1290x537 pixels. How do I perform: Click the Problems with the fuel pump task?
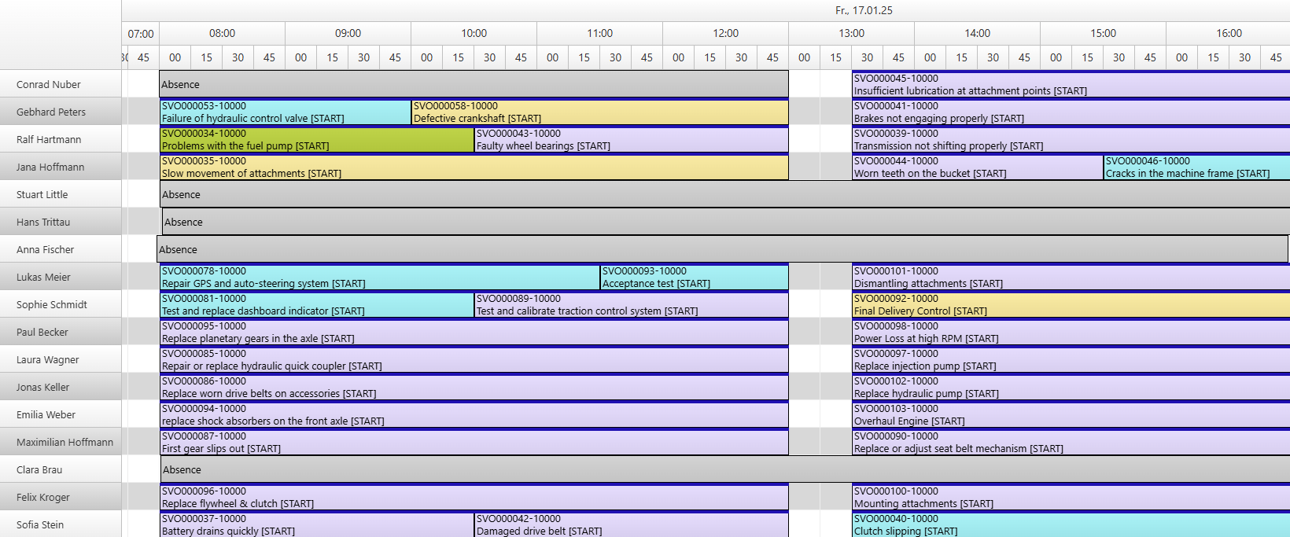[316, 140]
